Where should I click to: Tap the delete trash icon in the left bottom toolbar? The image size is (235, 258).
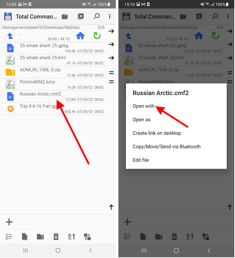coord(56,237)
